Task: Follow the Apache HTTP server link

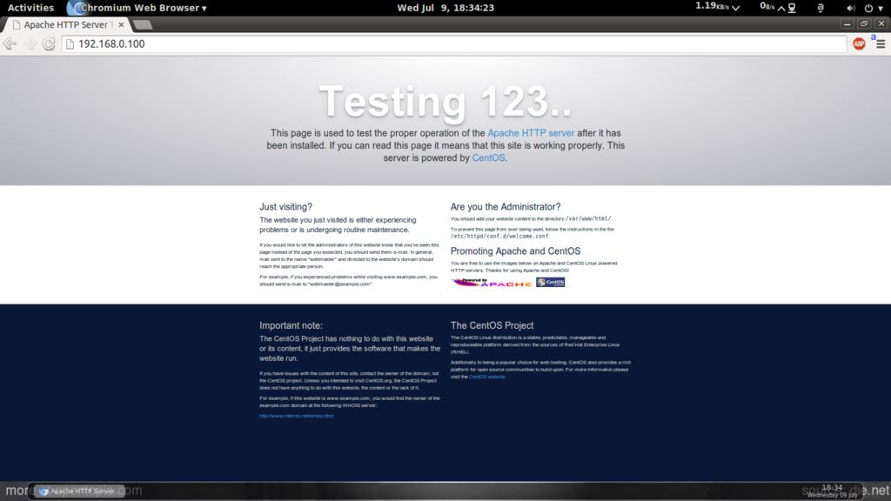Action: coord(531,133)
